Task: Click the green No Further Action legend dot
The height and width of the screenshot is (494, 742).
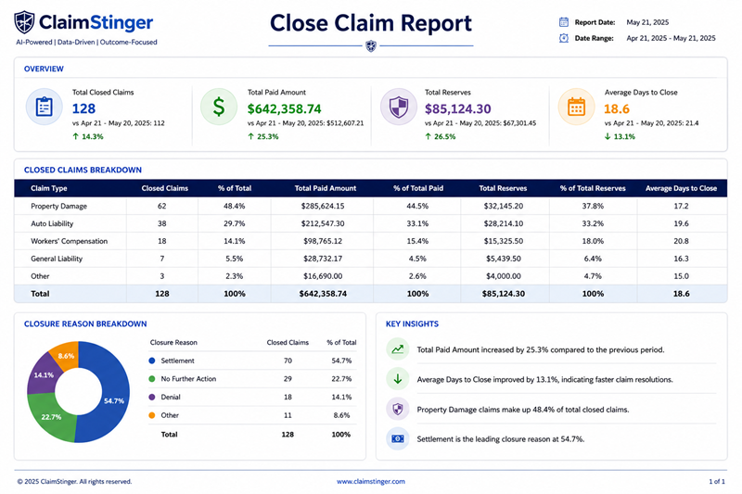Action: click(152, 379)
